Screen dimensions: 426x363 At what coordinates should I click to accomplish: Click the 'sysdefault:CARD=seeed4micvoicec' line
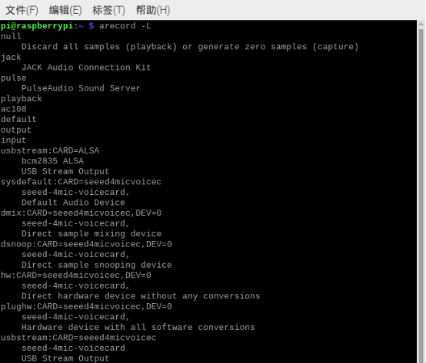point(81,182)
